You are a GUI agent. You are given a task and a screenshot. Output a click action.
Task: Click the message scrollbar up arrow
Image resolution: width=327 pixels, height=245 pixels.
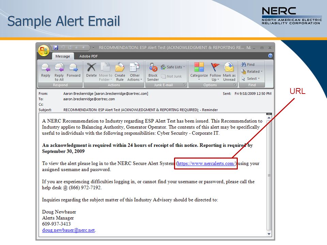click(x=269, y=118)
